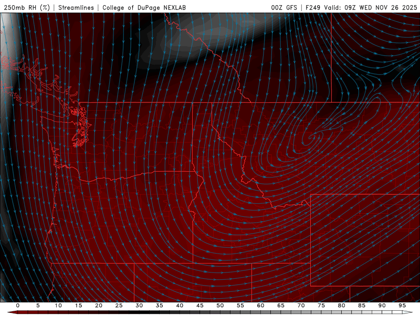The width and height of the screenshot is (420, 315).
Task: Click the colorbar value label 5
Action: [x=38, y=306]
